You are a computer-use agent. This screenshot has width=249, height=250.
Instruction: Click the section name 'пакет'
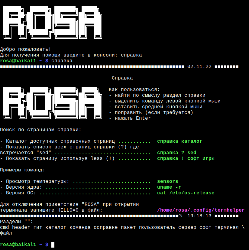128,227
